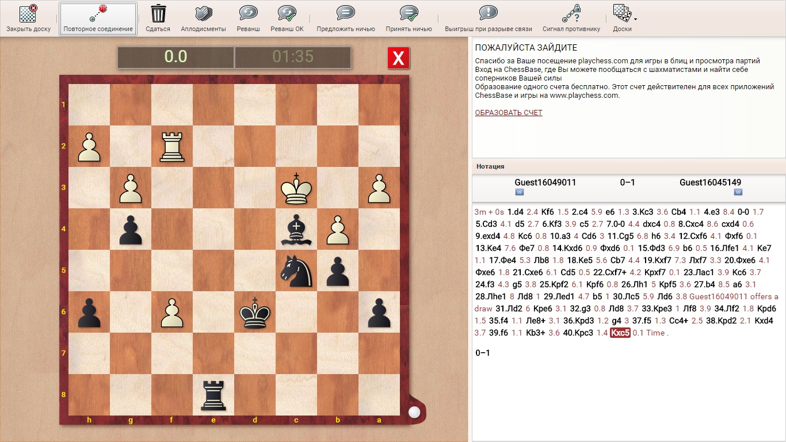The height and width of the screenshot is (442, 786).
Task: Click the highlighted move Кхс5 in the notation
Action: click(x=620, y=333)
